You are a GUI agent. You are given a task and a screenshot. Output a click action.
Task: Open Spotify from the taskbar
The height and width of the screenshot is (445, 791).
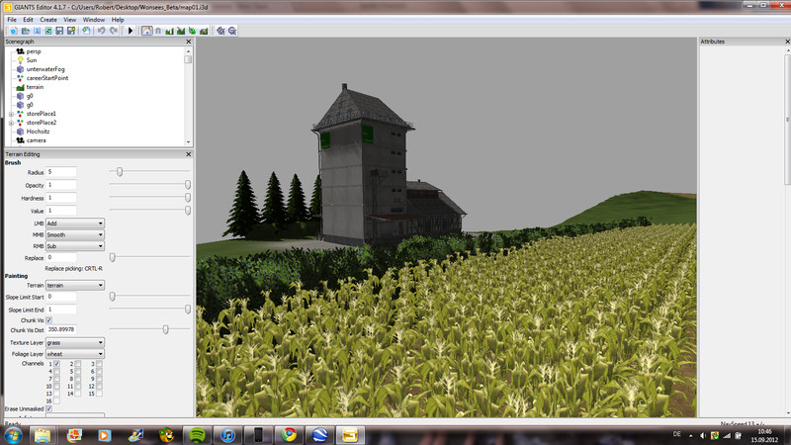pyautogui.click(x=197, y=435)
